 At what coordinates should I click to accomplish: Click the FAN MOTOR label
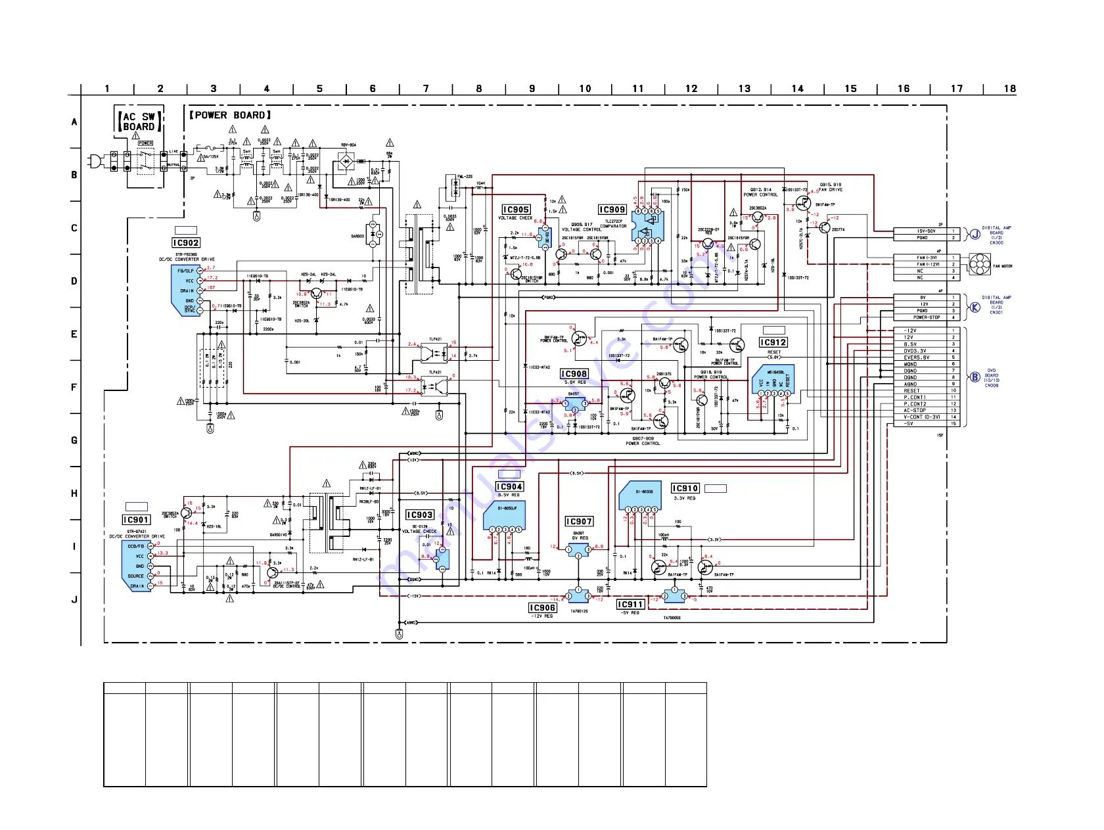1003,266
